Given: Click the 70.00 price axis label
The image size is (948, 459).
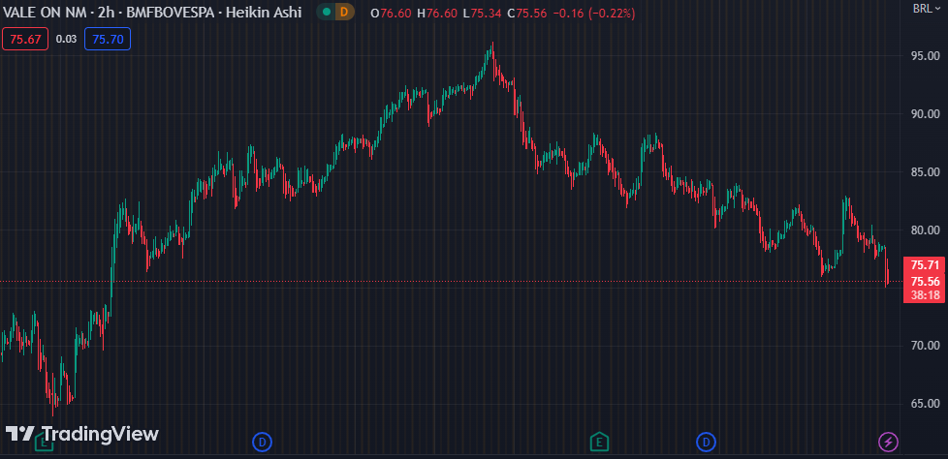Looking at the screenshot, I should tap(925, 346).
